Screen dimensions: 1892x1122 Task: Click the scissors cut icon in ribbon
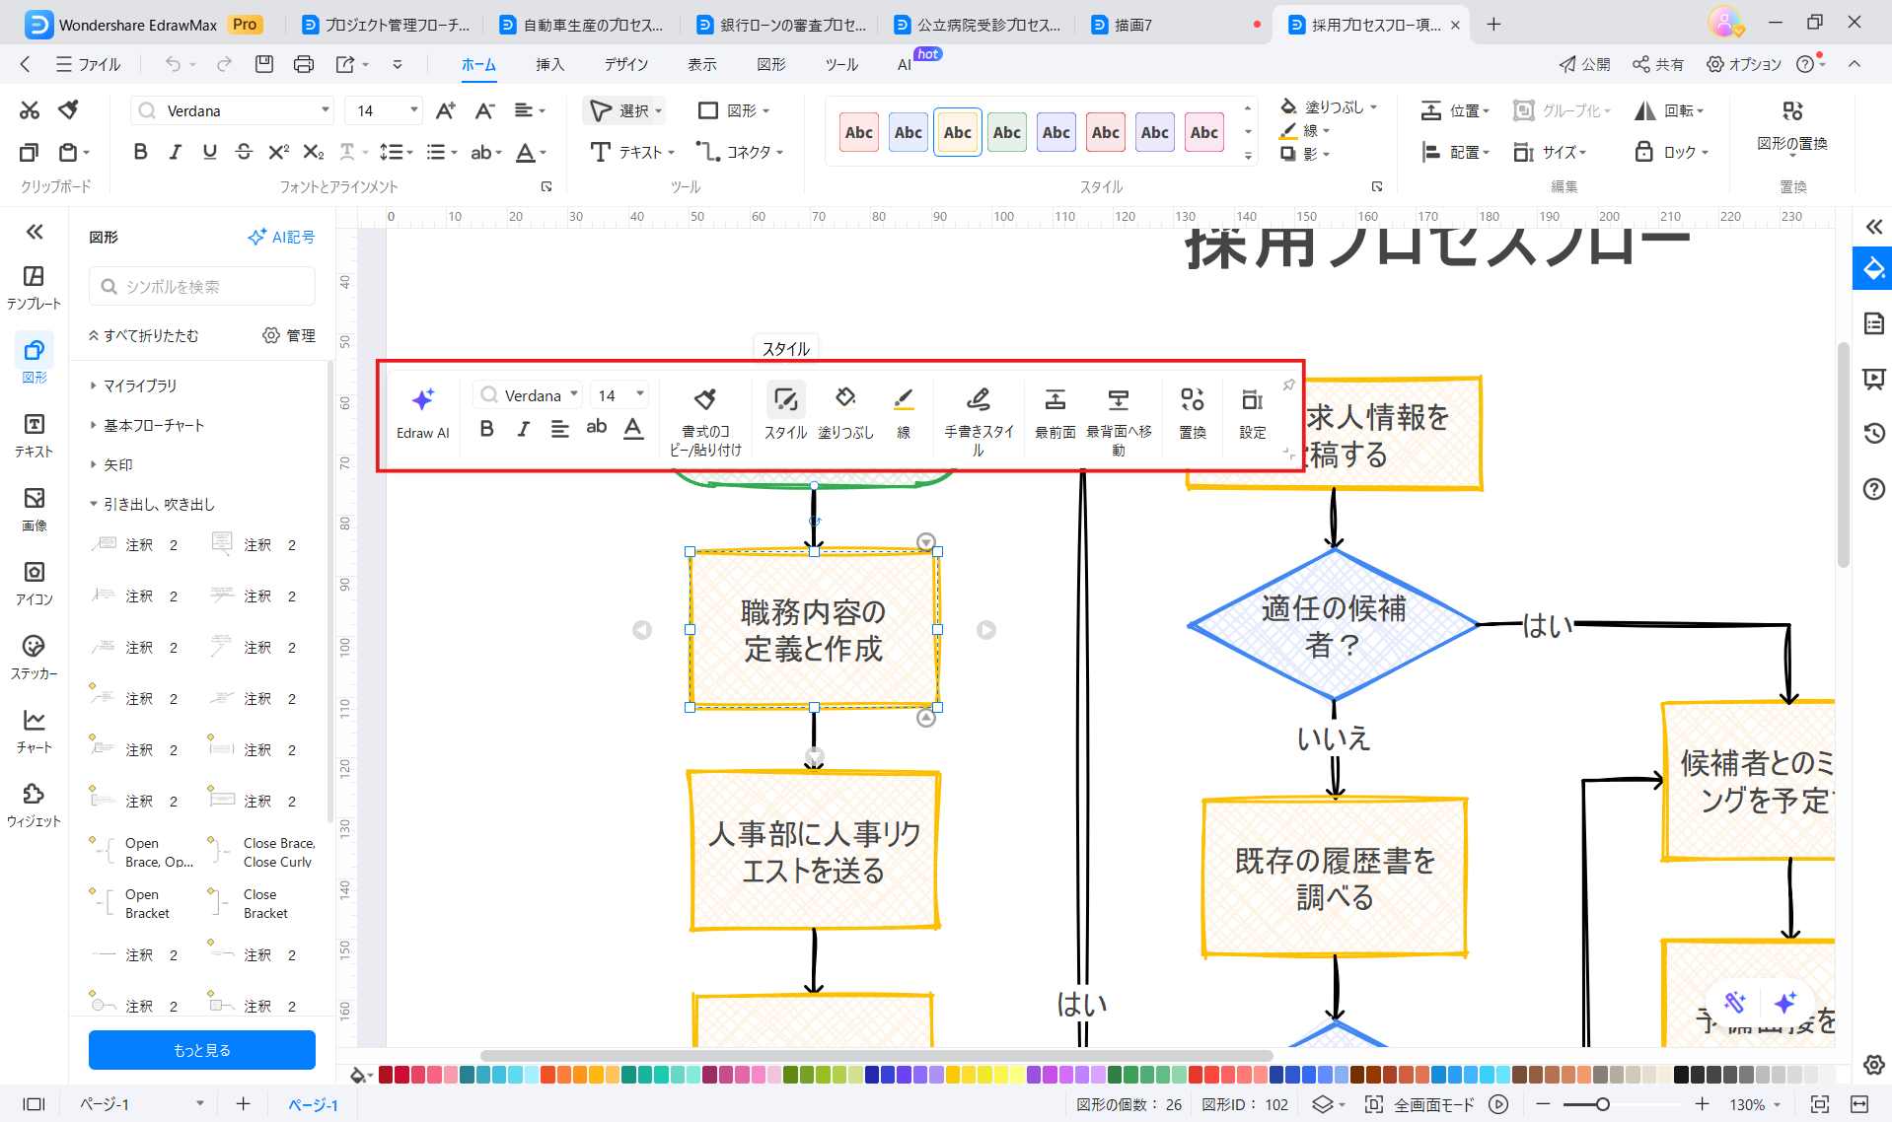coord(30,109)
